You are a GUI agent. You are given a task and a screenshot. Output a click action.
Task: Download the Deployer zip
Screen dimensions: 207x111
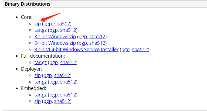pos(38,75)
